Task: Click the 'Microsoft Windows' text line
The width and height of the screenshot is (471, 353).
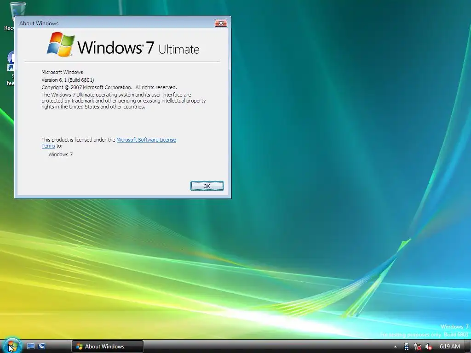Action: click(62, 72)
